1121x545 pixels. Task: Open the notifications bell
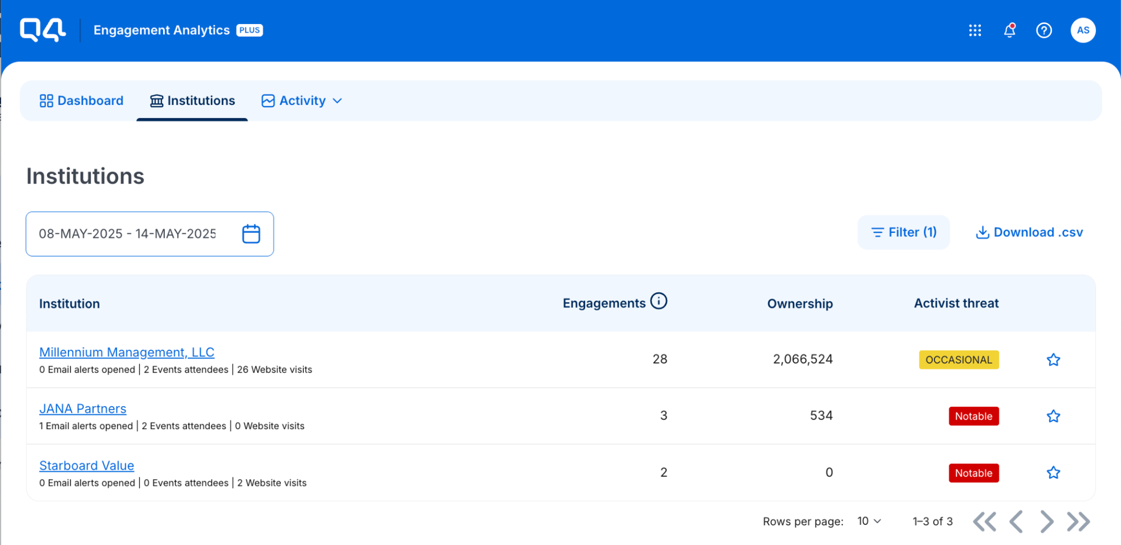pyautogui.click(x=1009, y=30)
